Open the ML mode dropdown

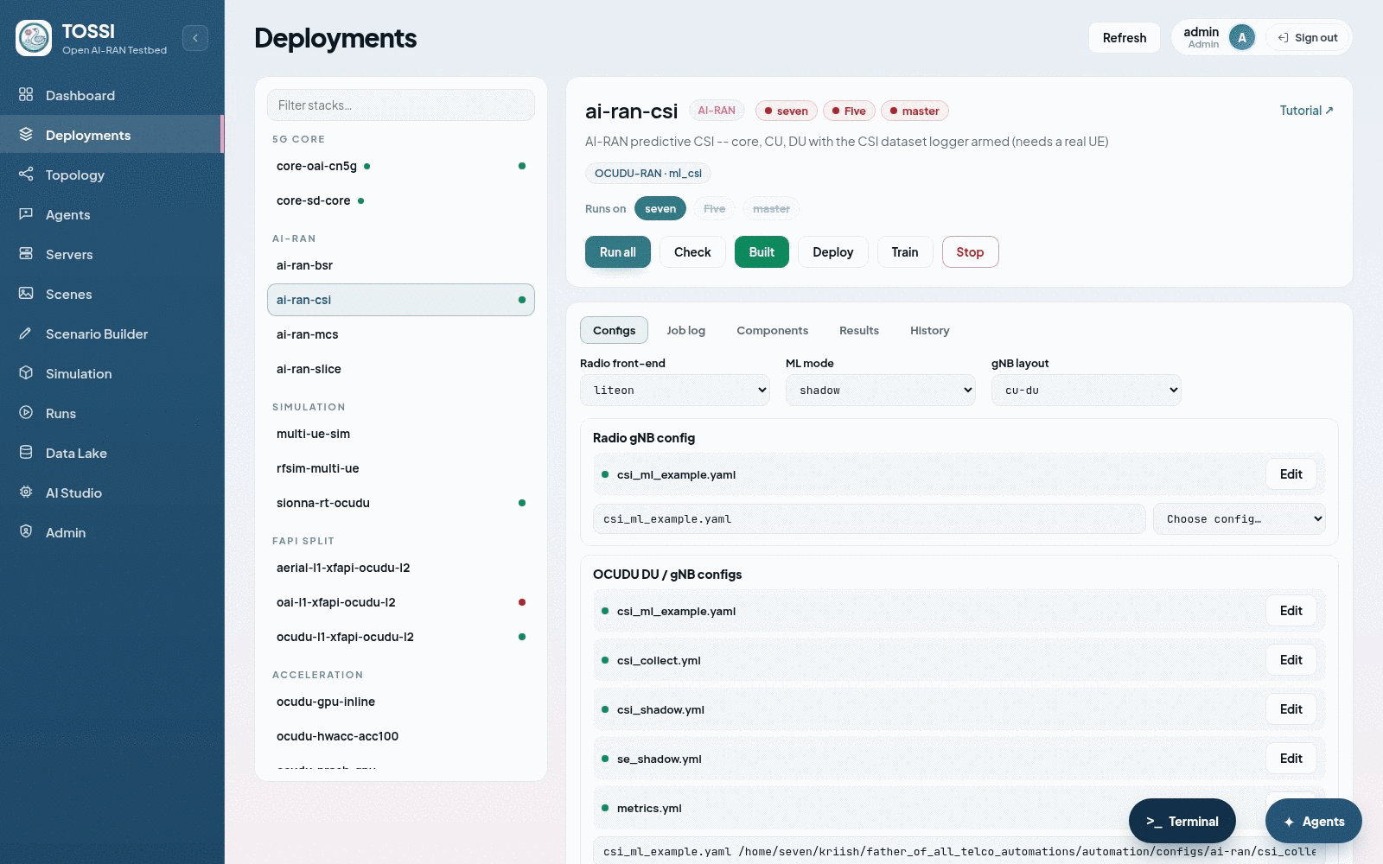(881, 390)
